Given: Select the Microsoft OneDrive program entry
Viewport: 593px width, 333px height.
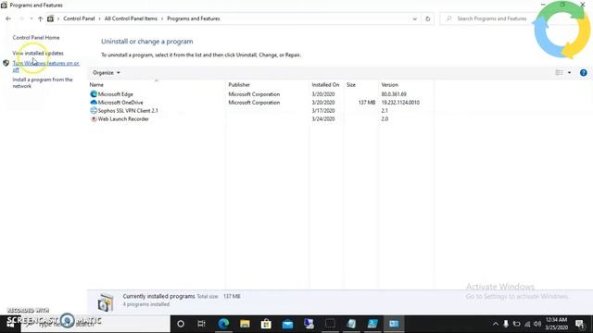Looking at the screenshot, I should [x=120, y=103].
